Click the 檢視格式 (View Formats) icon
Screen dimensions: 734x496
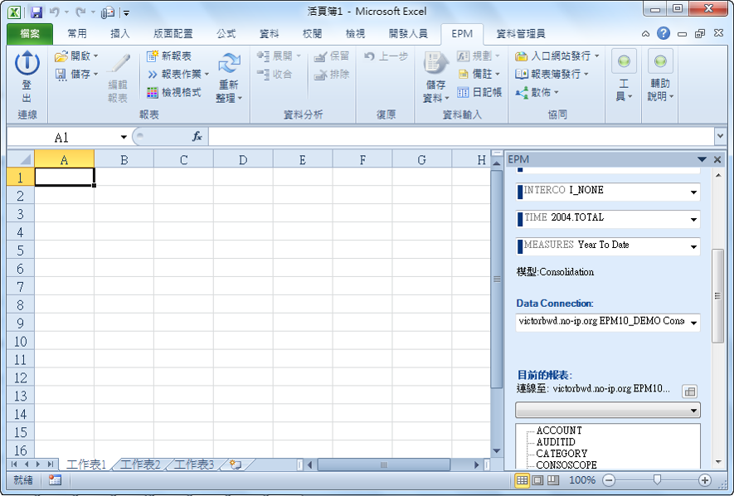[153, 93]
